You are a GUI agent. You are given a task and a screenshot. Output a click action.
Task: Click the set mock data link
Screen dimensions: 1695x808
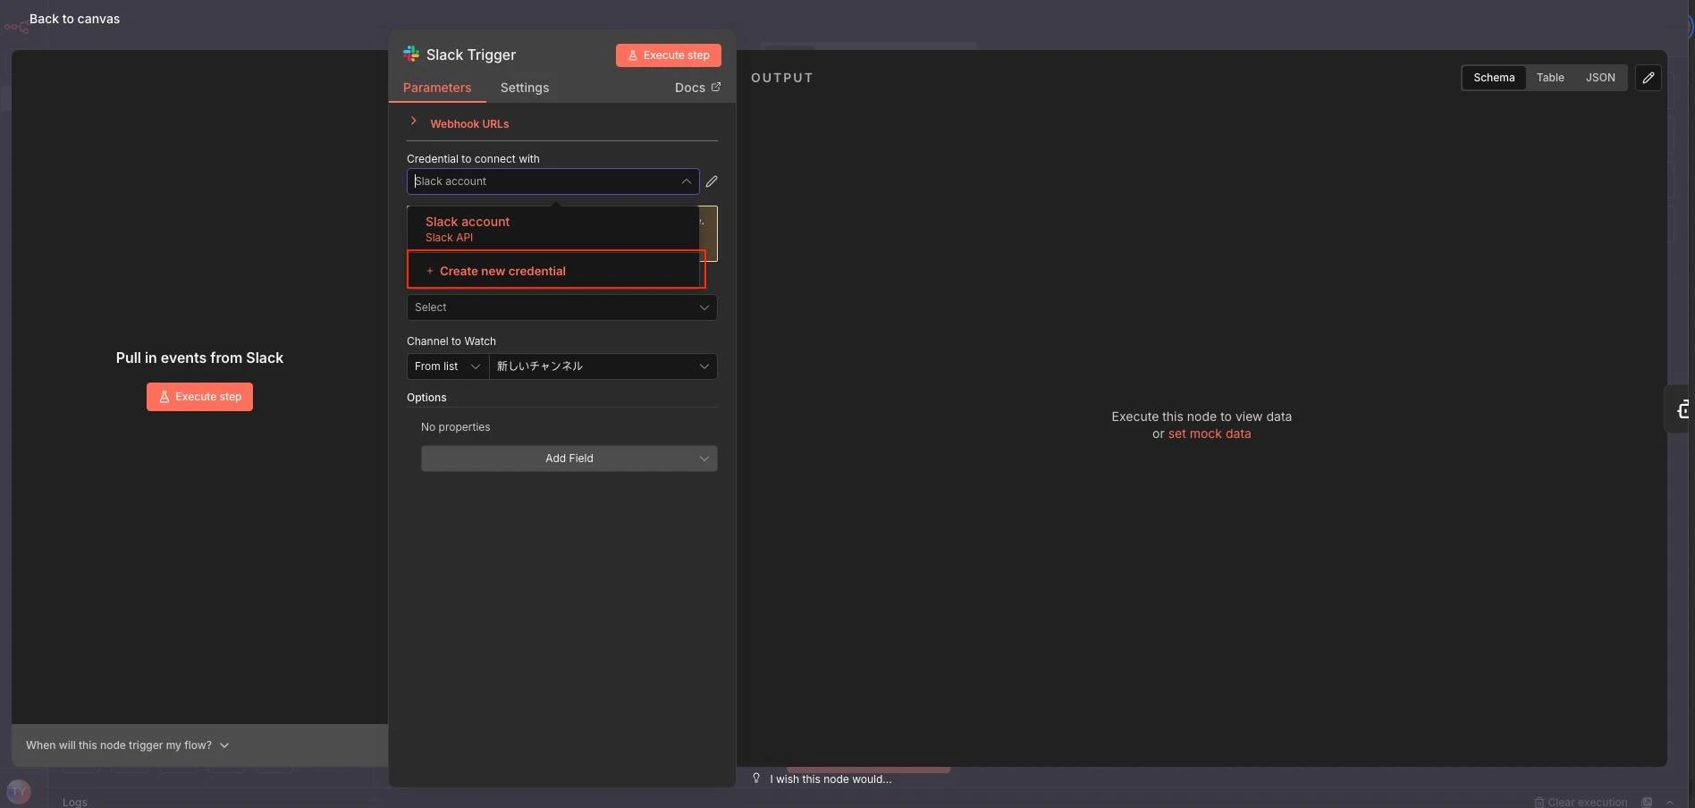1210,433
